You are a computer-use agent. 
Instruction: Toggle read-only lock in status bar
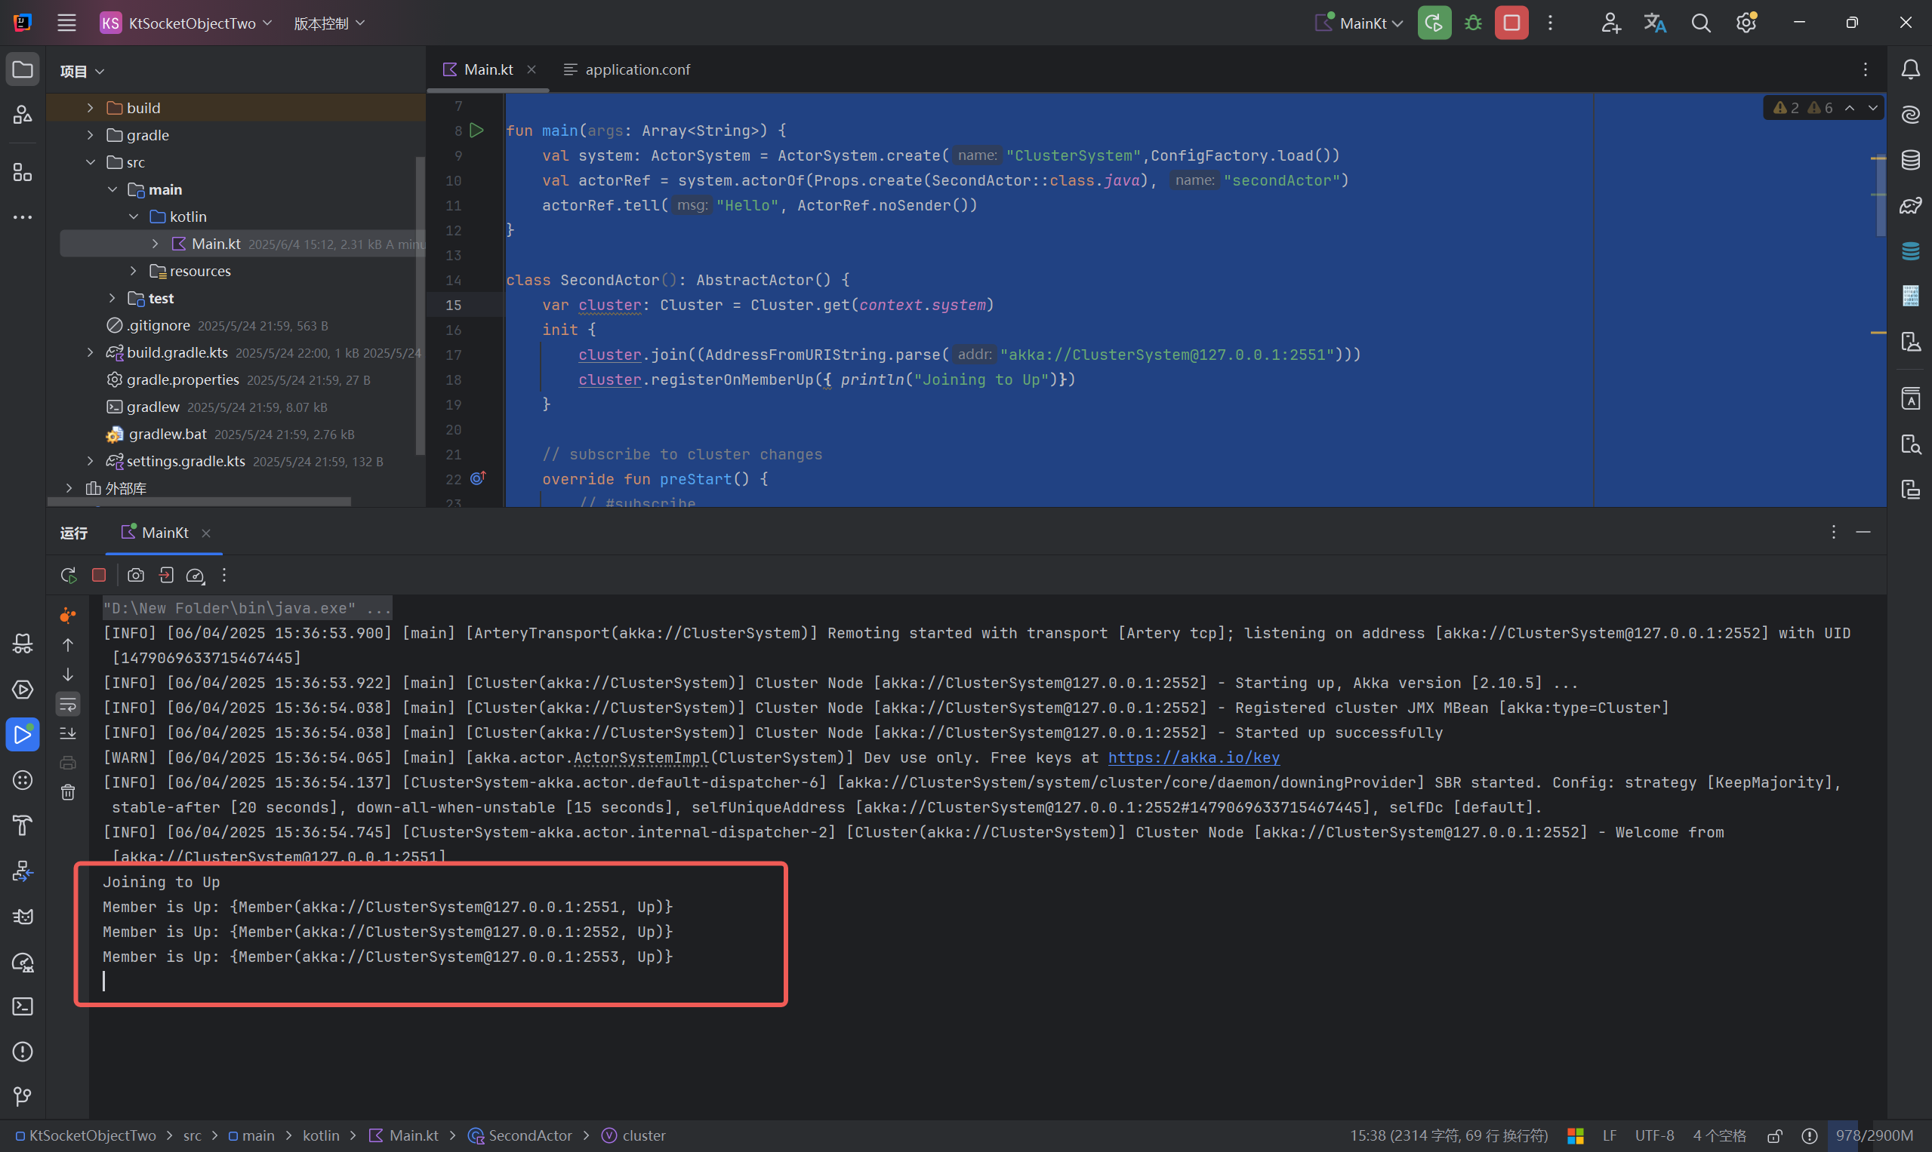point(1774,1135)
